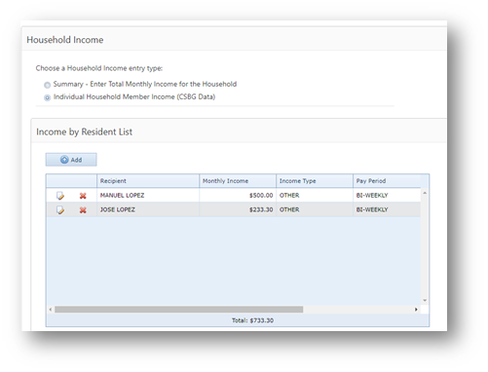Click OTHER income type for JOSE LOPEZ

(289, 209)
